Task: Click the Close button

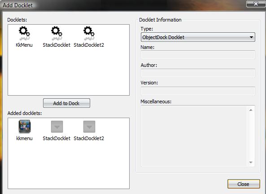Action: click(244, 184)
